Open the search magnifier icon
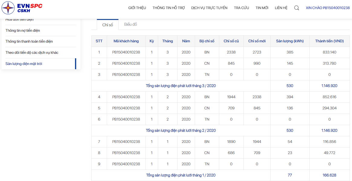The image size is (352, 181). [x=297, y=8]
